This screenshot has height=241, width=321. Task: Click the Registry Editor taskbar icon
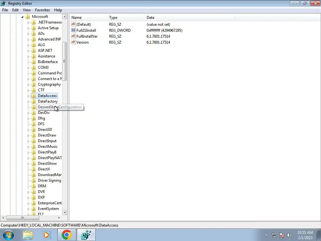click(86, 235)
